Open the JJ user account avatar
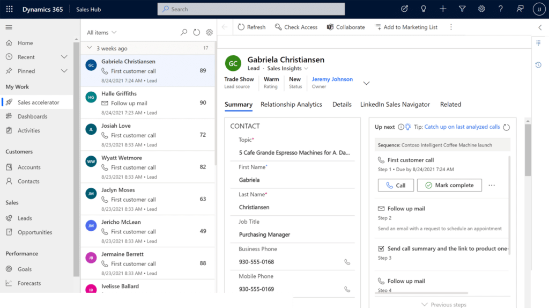The height and width of the screenshot is (308, 549). pos(539,9)
